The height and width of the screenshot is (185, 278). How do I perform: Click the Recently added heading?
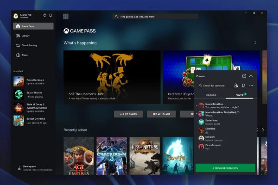(76, 130)
